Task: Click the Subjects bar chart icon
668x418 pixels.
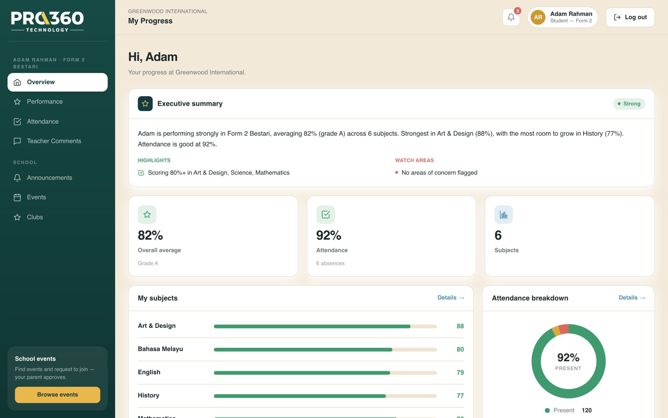Action: click(504, 215)
